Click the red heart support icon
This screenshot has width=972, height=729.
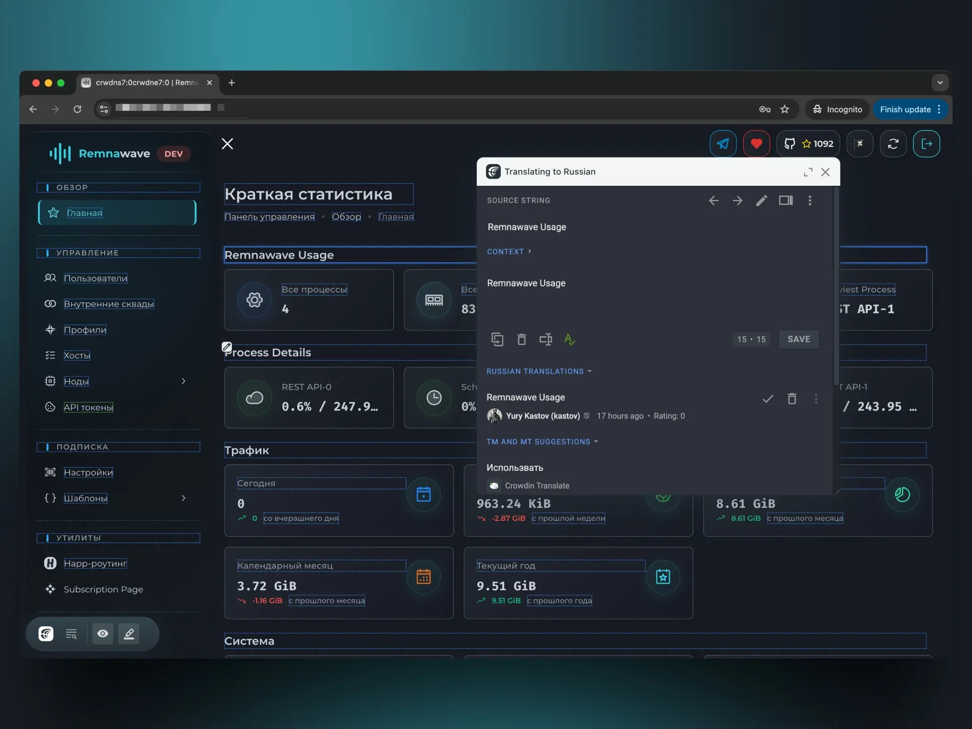(756, 144)
